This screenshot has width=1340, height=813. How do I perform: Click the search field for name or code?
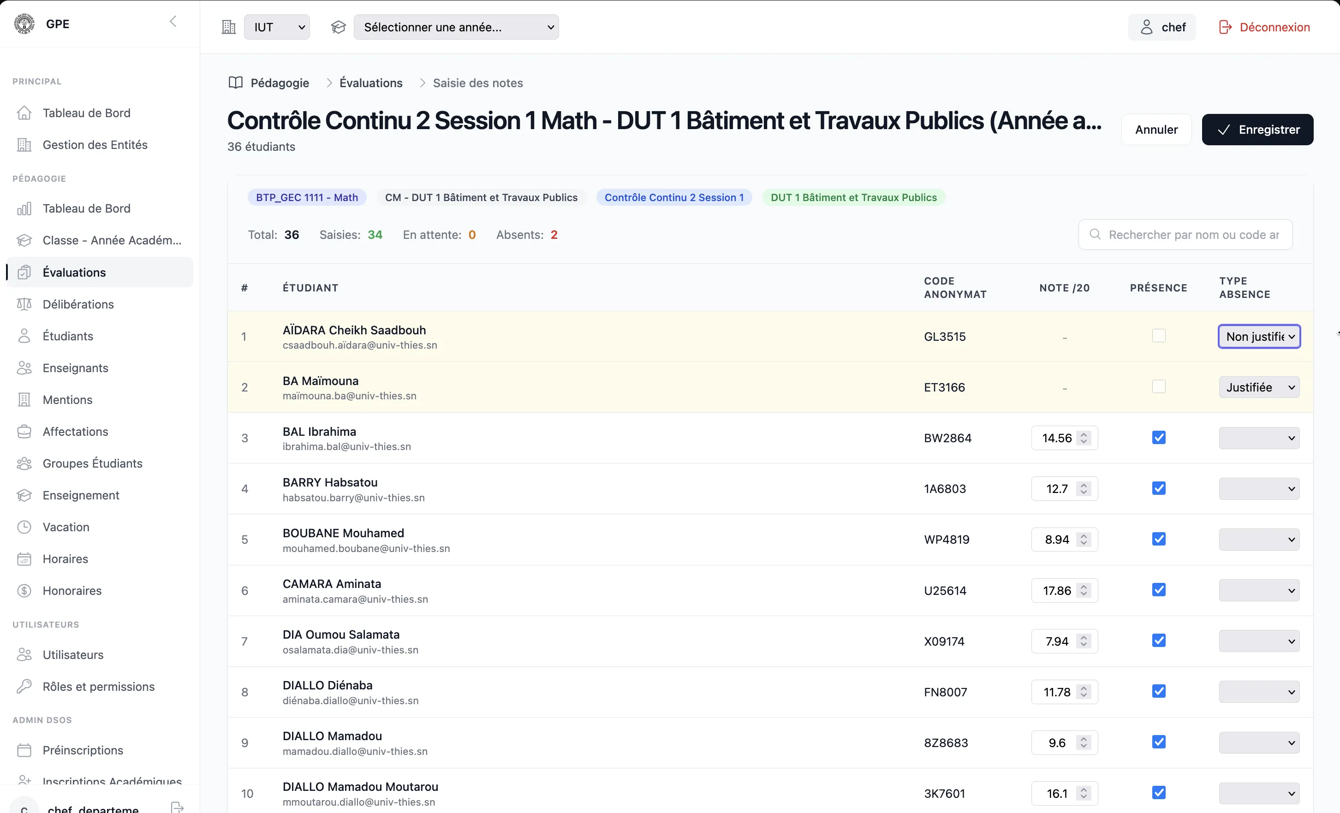point(1185,234)
